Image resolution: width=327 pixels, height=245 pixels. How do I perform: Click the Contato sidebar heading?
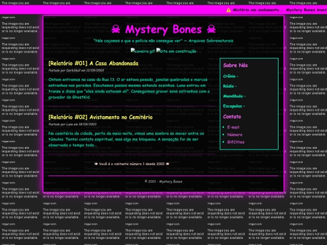[x=232, y=117]
